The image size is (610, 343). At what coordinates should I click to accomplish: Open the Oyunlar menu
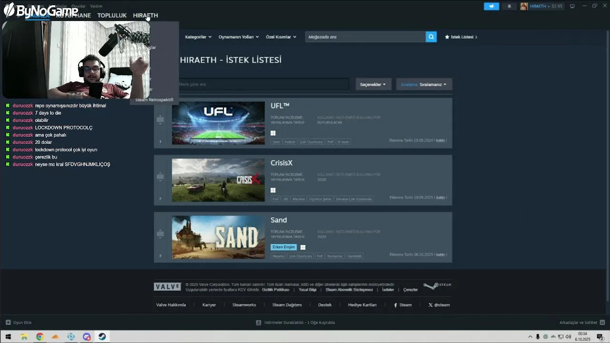click(x=79, y=6)
